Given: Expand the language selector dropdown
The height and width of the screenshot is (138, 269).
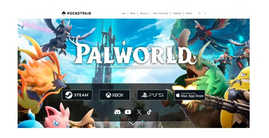Looking at the screenshot, I should point(202,13).
